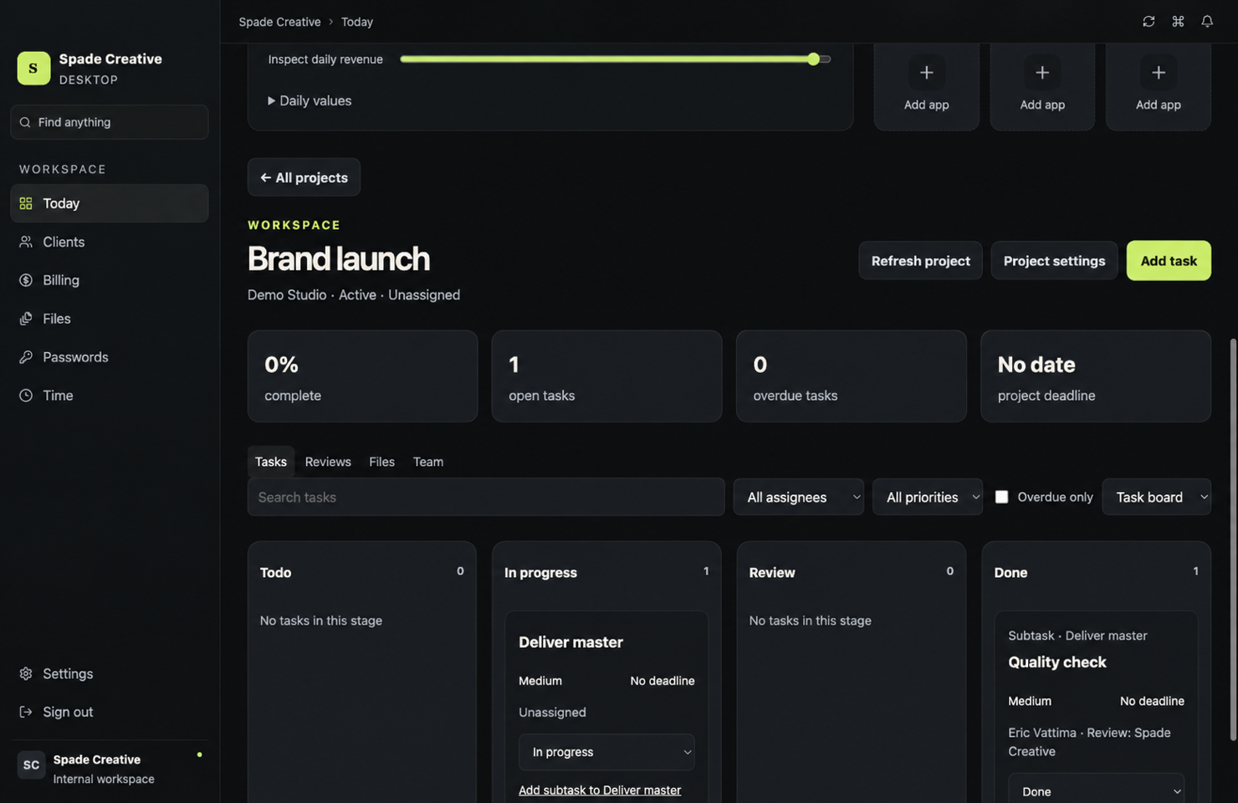The height and width of the screenshot is (803, 1238).
Task: Switch to the Team tab
Action: pos(428,462)
